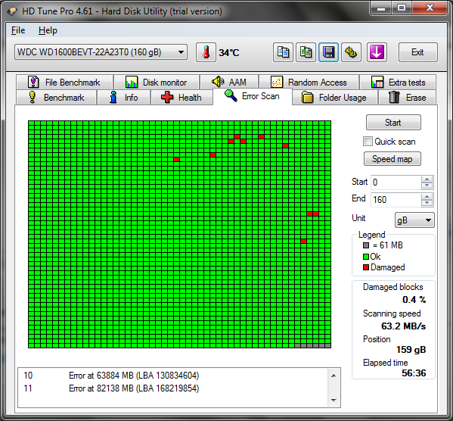This screenshot has height=421, width=453.
Task: Open the Help menu
Action: tap(48, 30)
